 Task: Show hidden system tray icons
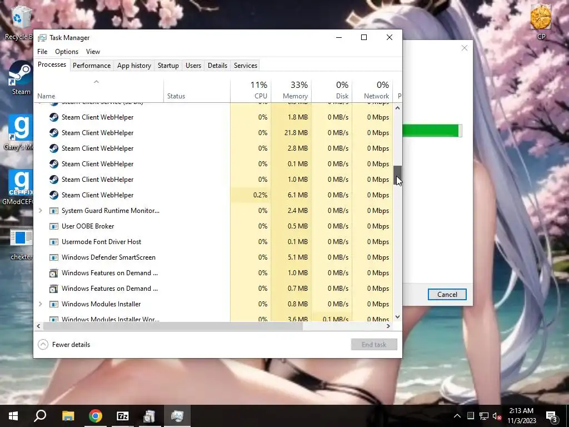(457, 416)
